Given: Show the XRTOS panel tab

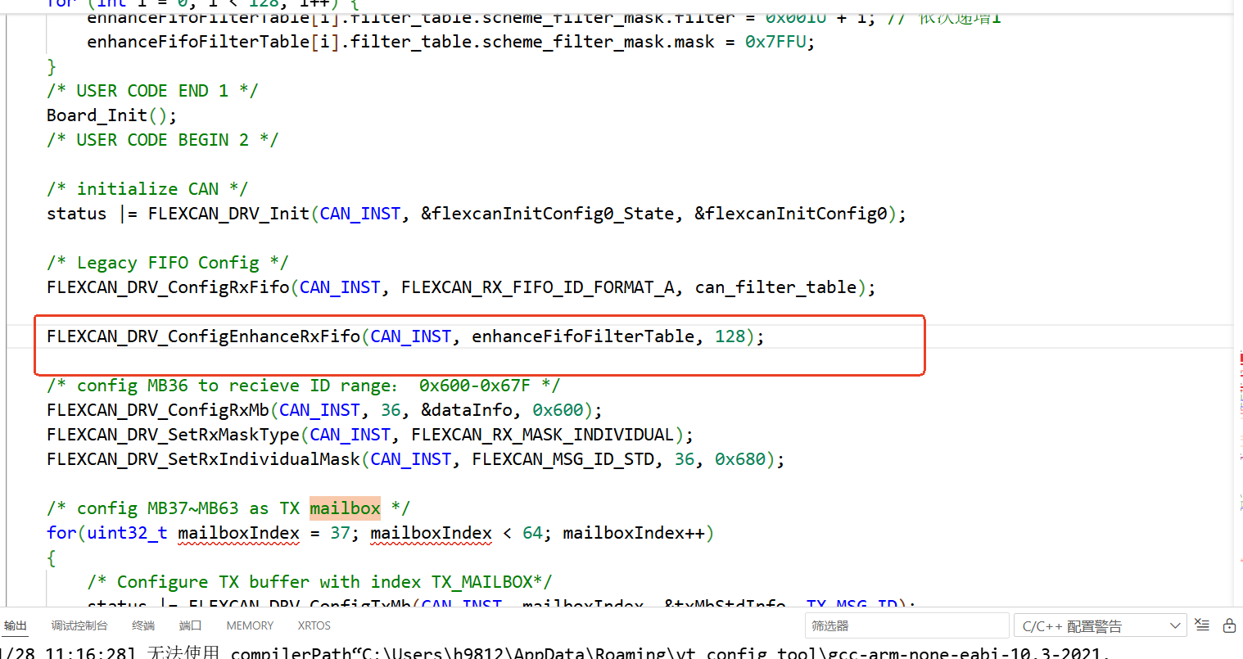Looking at the screenshot, I should tap(314, 625).
